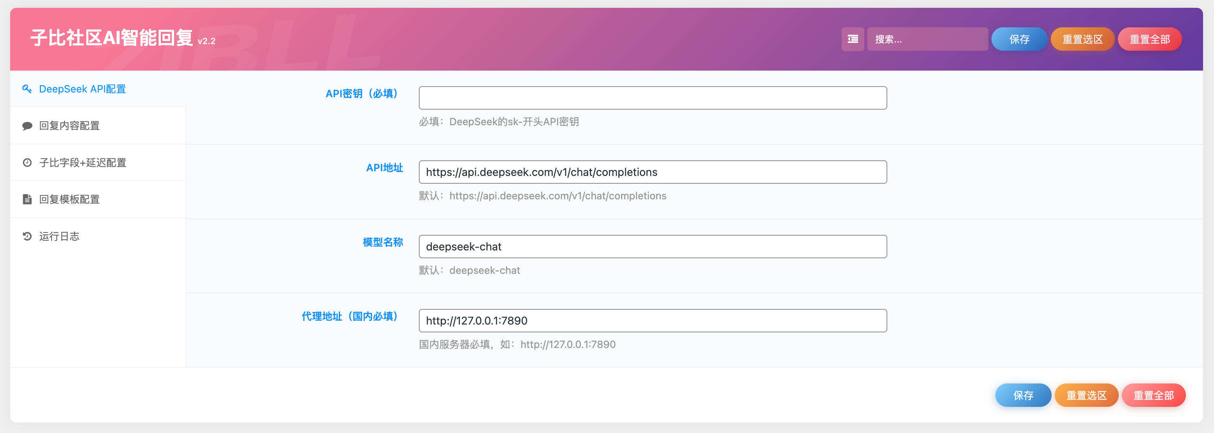The height and width of the screenshot is (433, 1214).
Task: Toggle the expand-all menu icon in header
Action: (853, 39)
